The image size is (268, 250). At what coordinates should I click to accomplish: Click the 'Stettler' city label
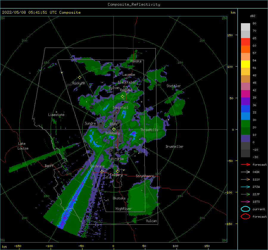(174, 86)
